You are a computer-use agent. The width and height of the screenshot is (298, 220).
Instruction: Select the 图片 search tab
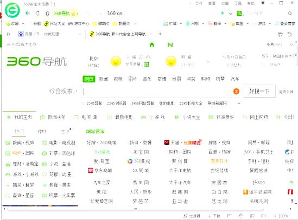[x=132, y=79]
